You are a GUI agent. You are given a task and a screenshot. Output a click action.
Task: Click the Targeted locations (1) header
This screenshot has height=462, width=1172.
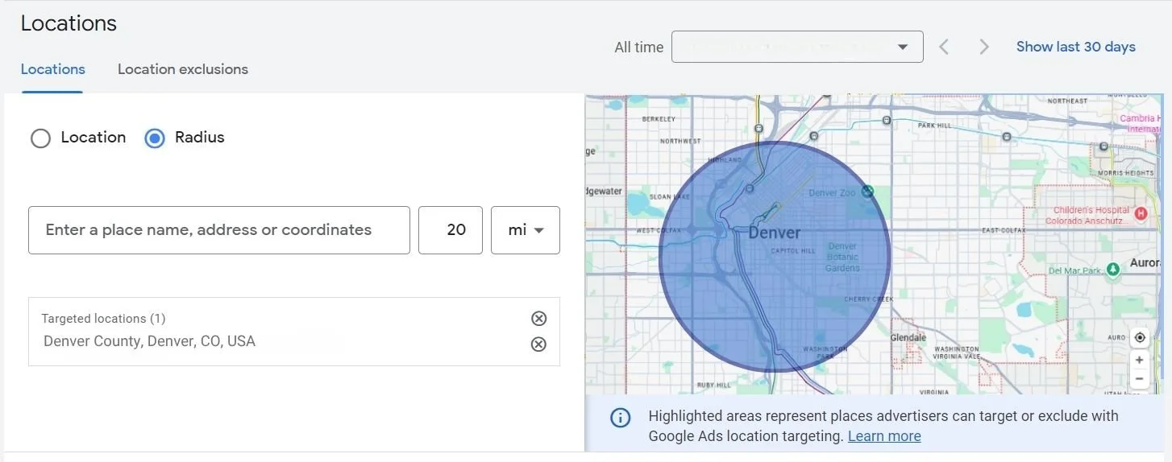[x=103, y=319]
